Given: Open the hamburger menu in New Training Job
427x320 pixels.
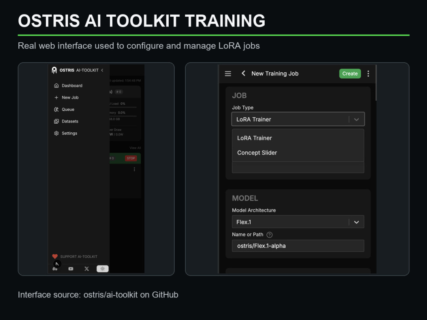Looking at the screenshot, I should point(228,73).
